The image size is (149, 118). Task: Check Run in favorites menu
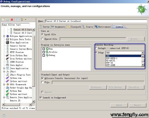(x=44, y=49)
